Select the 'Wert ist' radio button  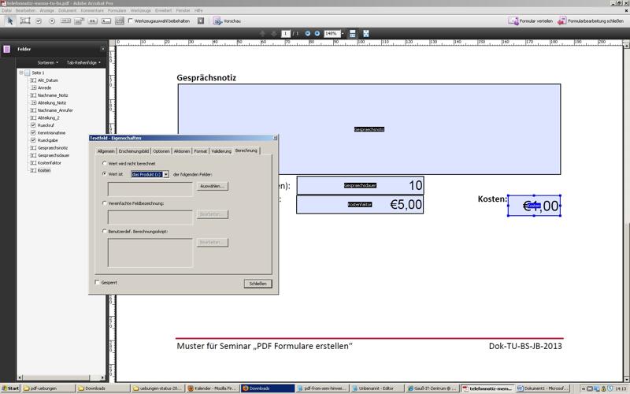105,173
